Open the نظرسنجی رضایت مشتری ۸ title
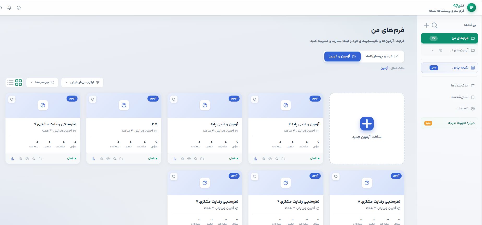This screenshot has height=225, width=482. (x=379, y=202)
